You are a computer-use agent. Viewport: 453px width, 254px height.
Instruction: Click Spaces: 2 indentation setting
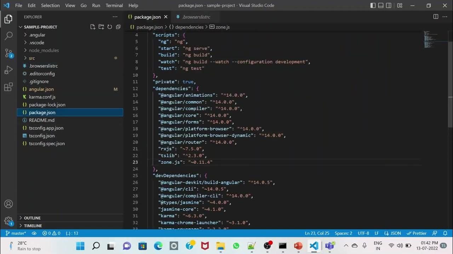click(343, 233)
